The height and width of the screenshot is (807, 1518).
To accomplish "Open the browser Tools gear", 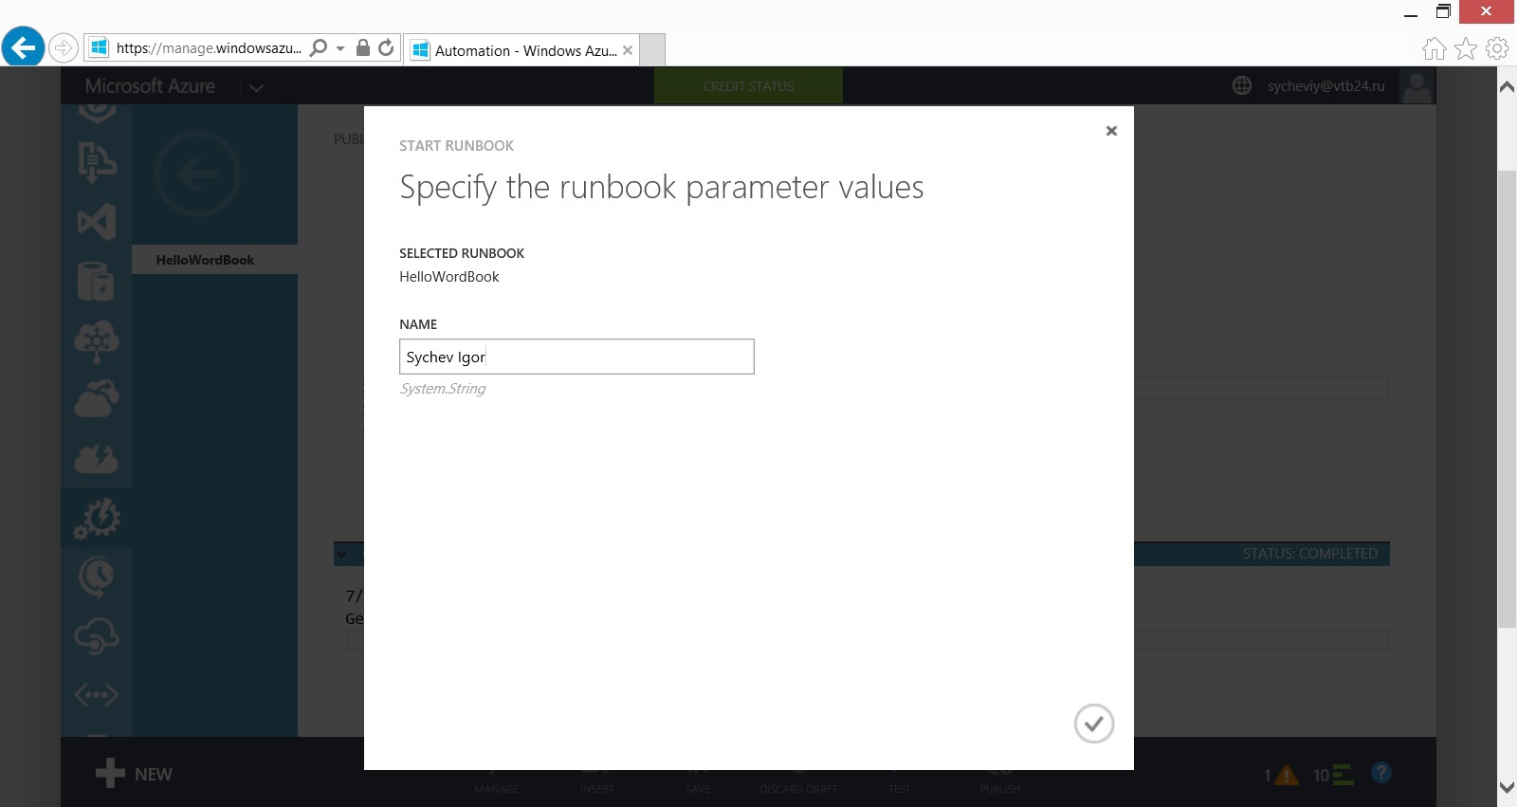I will (1497, 48).
